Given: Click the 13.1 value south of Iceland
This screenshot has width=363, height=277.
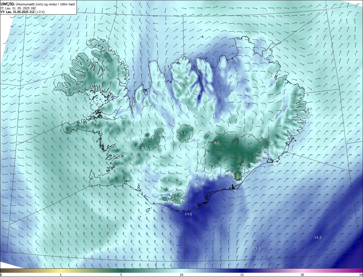Looking at the screenshot, I should (257, 248).
